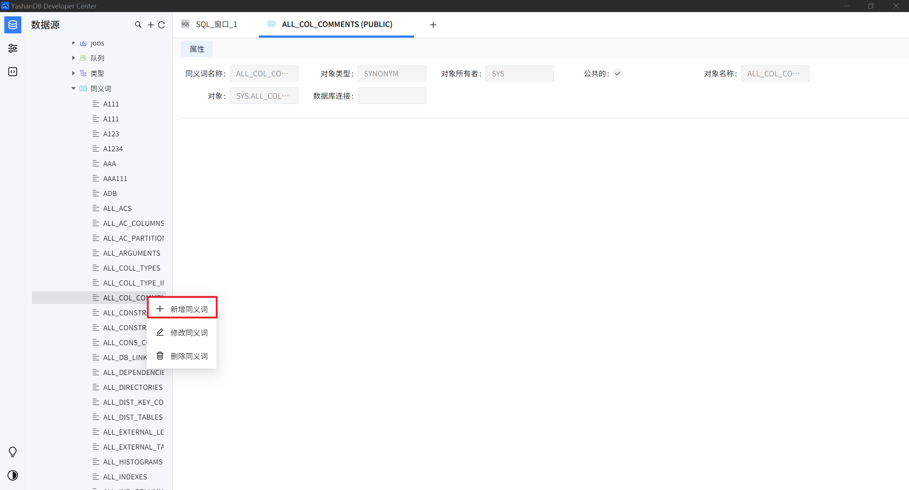This screenshot has width=909, height=490.
Task: Click the empty 数据库连接 field
Action: tap(392, 96)
